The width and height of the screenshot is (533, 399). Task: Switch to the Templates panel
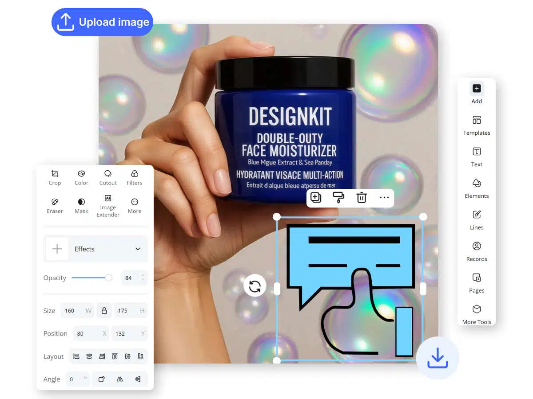coord(476,125)
